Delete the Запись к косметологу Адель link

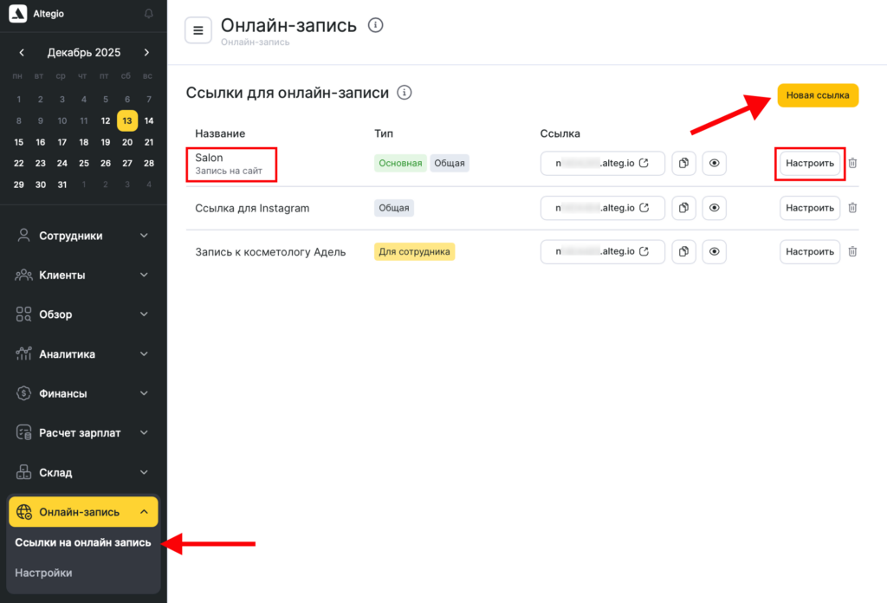click(852, 251)
